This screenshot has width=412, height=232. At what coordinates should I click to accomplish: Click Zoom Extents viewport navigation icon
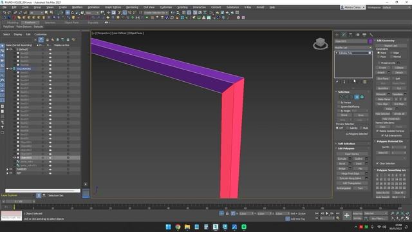coord(402,213)
